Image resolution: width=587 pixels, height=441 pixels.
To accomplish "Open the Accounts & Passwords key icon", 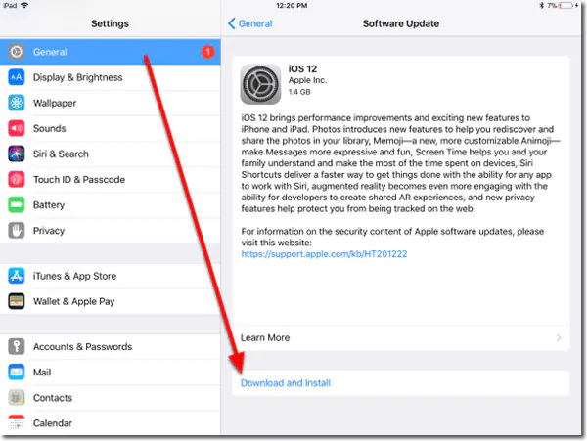I will [x=16, y=346].
